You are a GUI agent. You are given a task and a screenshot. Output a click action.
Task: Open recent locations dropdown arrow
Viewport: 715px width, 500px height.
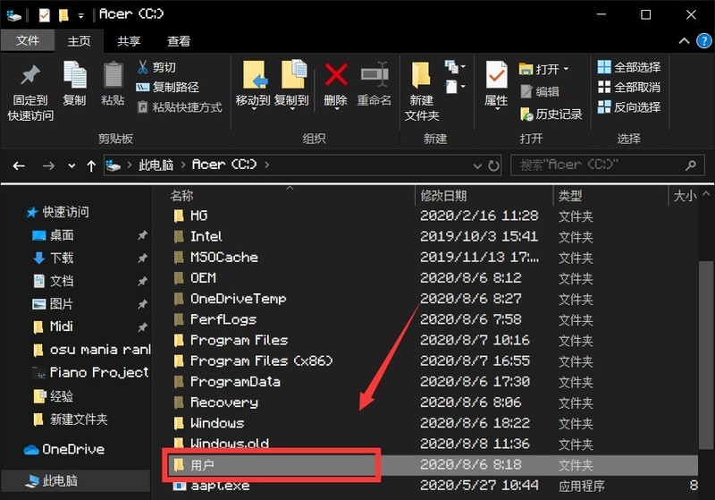coord(71,165)
